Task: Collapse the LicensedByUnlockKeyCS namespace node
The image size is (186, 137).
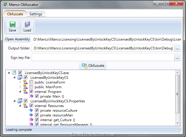Action: (x=14, y=77)
